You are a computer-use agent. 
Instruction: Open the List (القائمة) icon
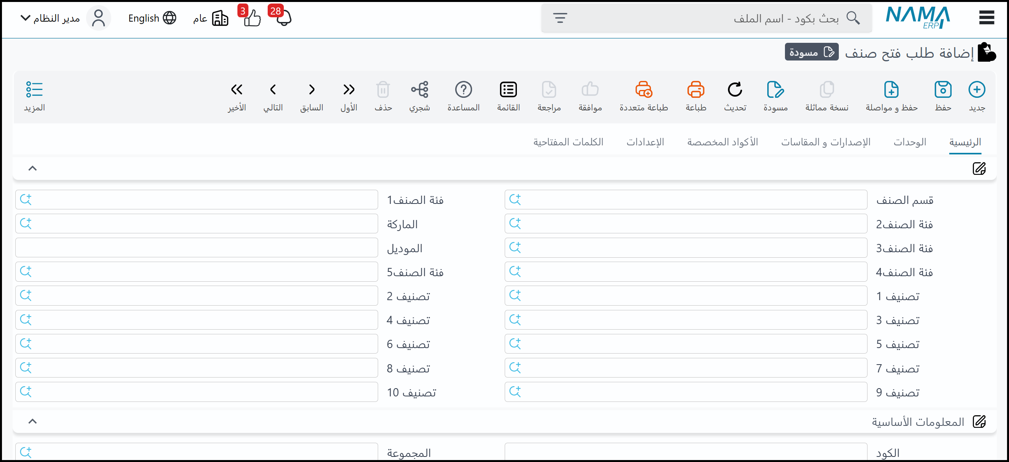(x=508, y=90)
